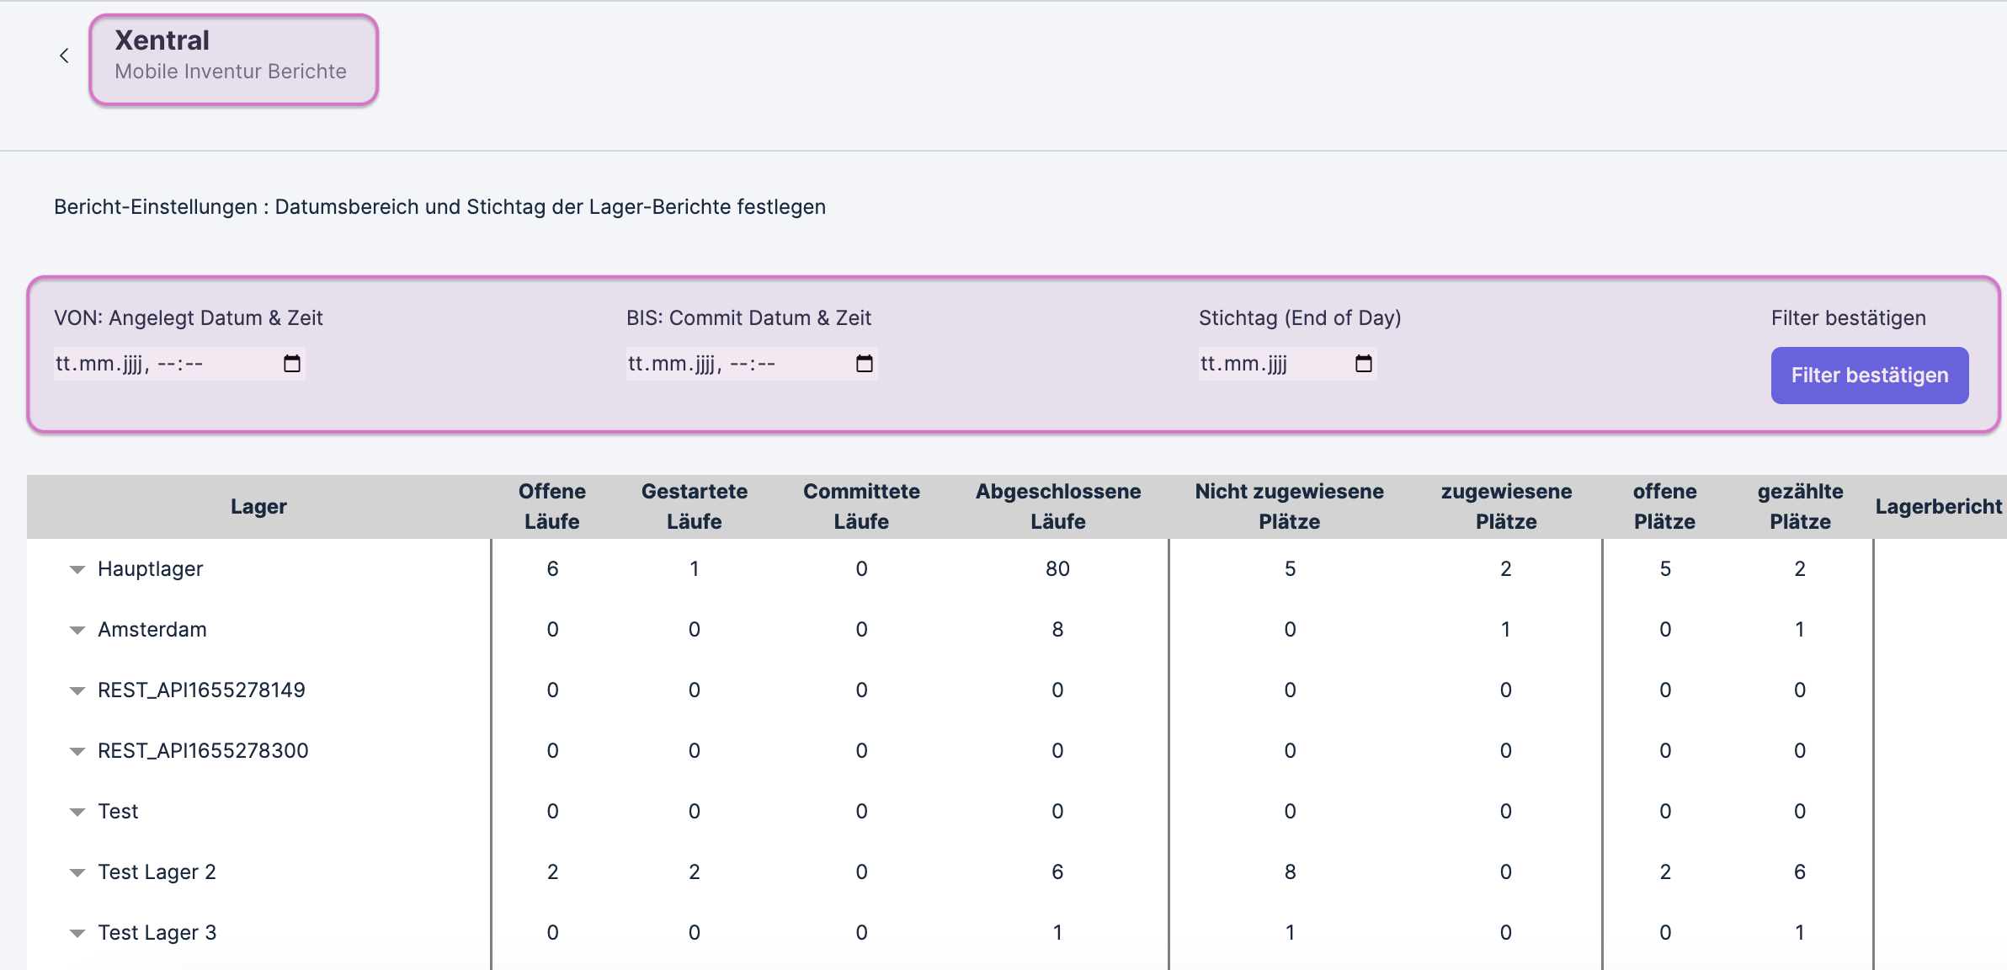
Task: Open calendar picker for Stichtag field
Action: click(x=1364, y=364)
